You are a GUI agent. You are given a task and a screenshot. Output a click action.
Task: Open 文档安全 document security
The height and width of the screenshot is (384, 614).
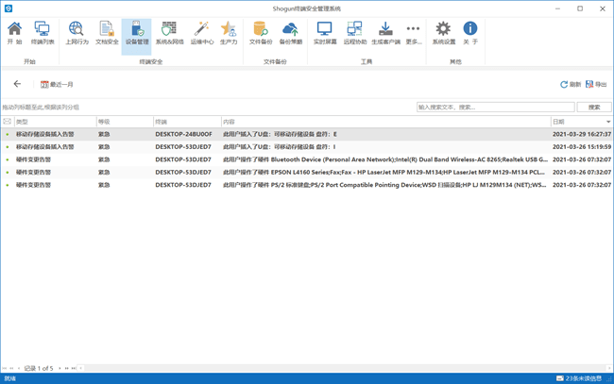[107, 34]
